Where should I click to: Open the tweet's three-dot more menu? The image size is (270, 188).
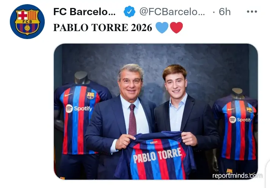[x=252, y=12]
